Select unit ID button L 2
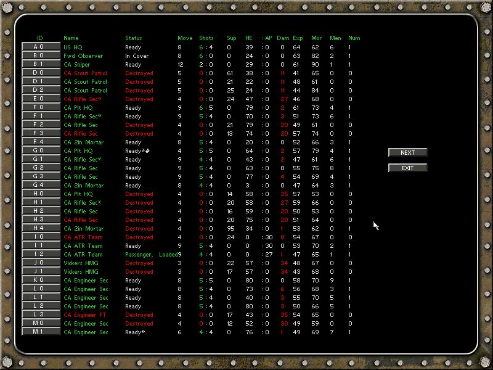Viewport: 493px width, 370px height. coord(41,306)
